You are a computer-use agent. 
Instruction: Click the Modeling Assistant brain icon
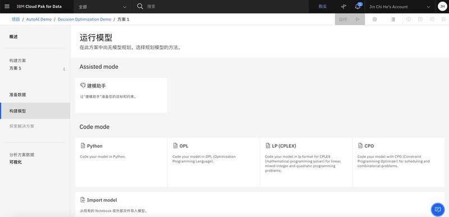click(83, 86)
